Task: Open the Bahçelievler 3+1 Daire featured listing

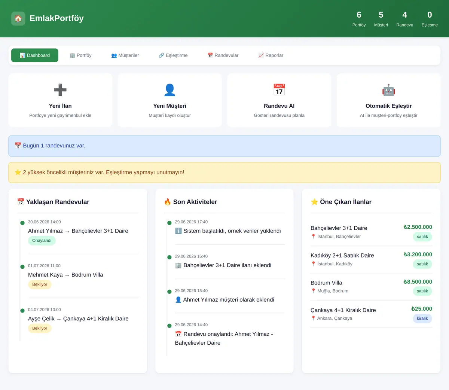Action: 371,232
